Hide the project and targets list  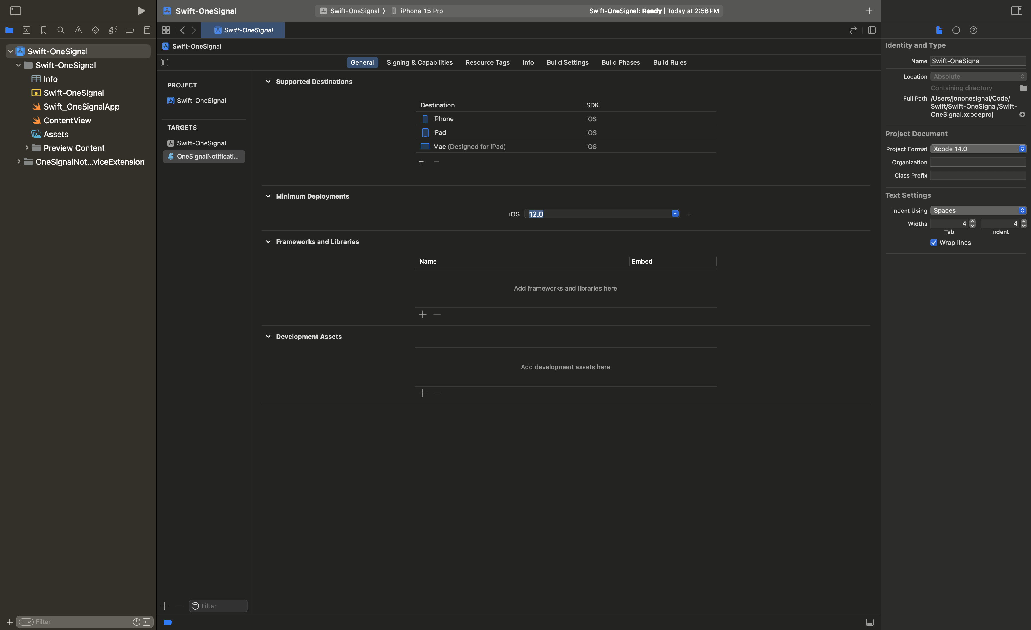coord(165,63)
